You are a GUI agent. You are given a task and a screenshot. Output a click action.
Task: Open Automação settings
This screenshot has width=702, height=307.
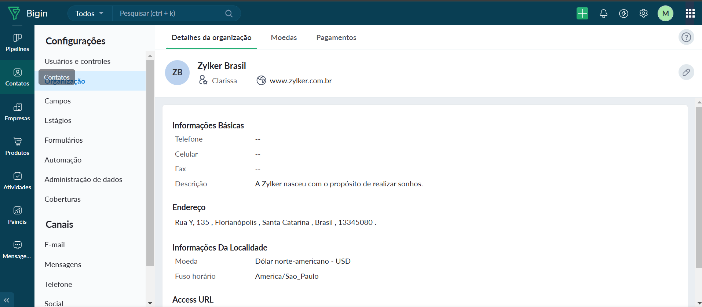pos(90,160)
